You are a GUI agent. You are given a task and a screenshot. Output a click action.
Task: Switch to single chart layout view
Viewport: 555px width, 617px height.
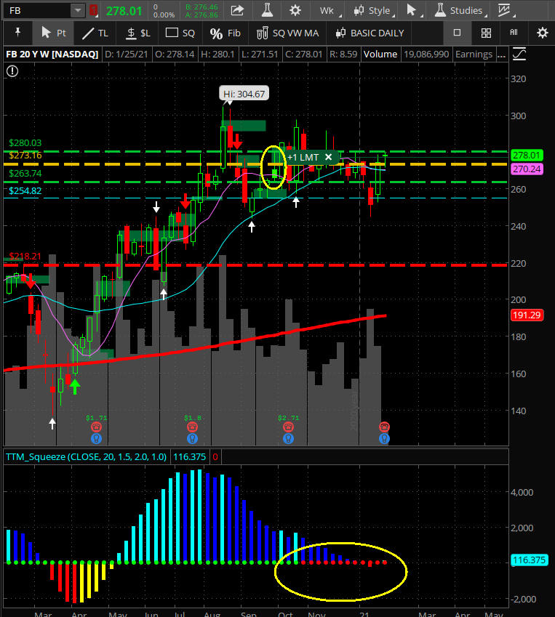(x=457, y=33)
